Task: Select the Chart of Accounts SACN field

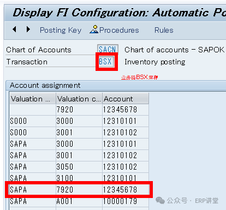Action: point(108,49)
